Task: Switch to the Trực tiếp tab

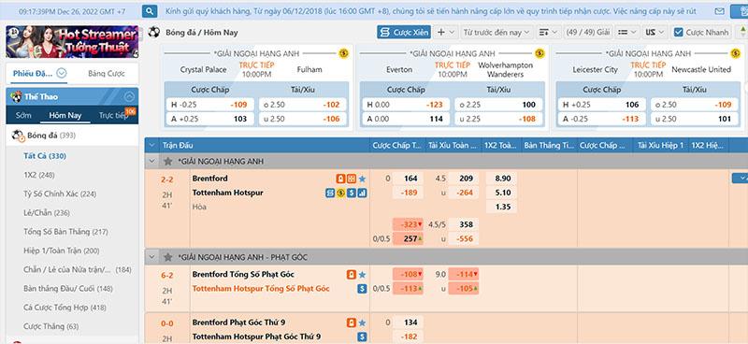Action: point(113,116)
